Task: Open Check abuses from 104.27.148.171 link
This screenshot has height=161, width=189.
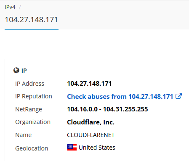Action: pyautogui.click(x=120, y=96)
